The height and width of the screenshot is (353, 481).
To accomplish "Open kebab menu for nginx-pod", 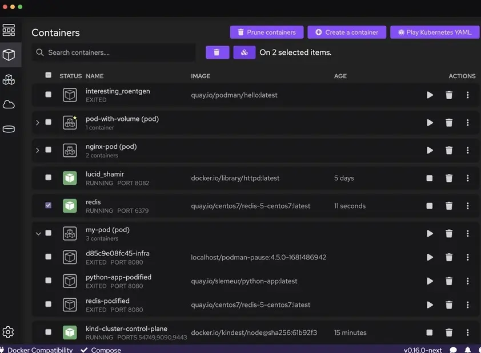I will click(467, 151).
